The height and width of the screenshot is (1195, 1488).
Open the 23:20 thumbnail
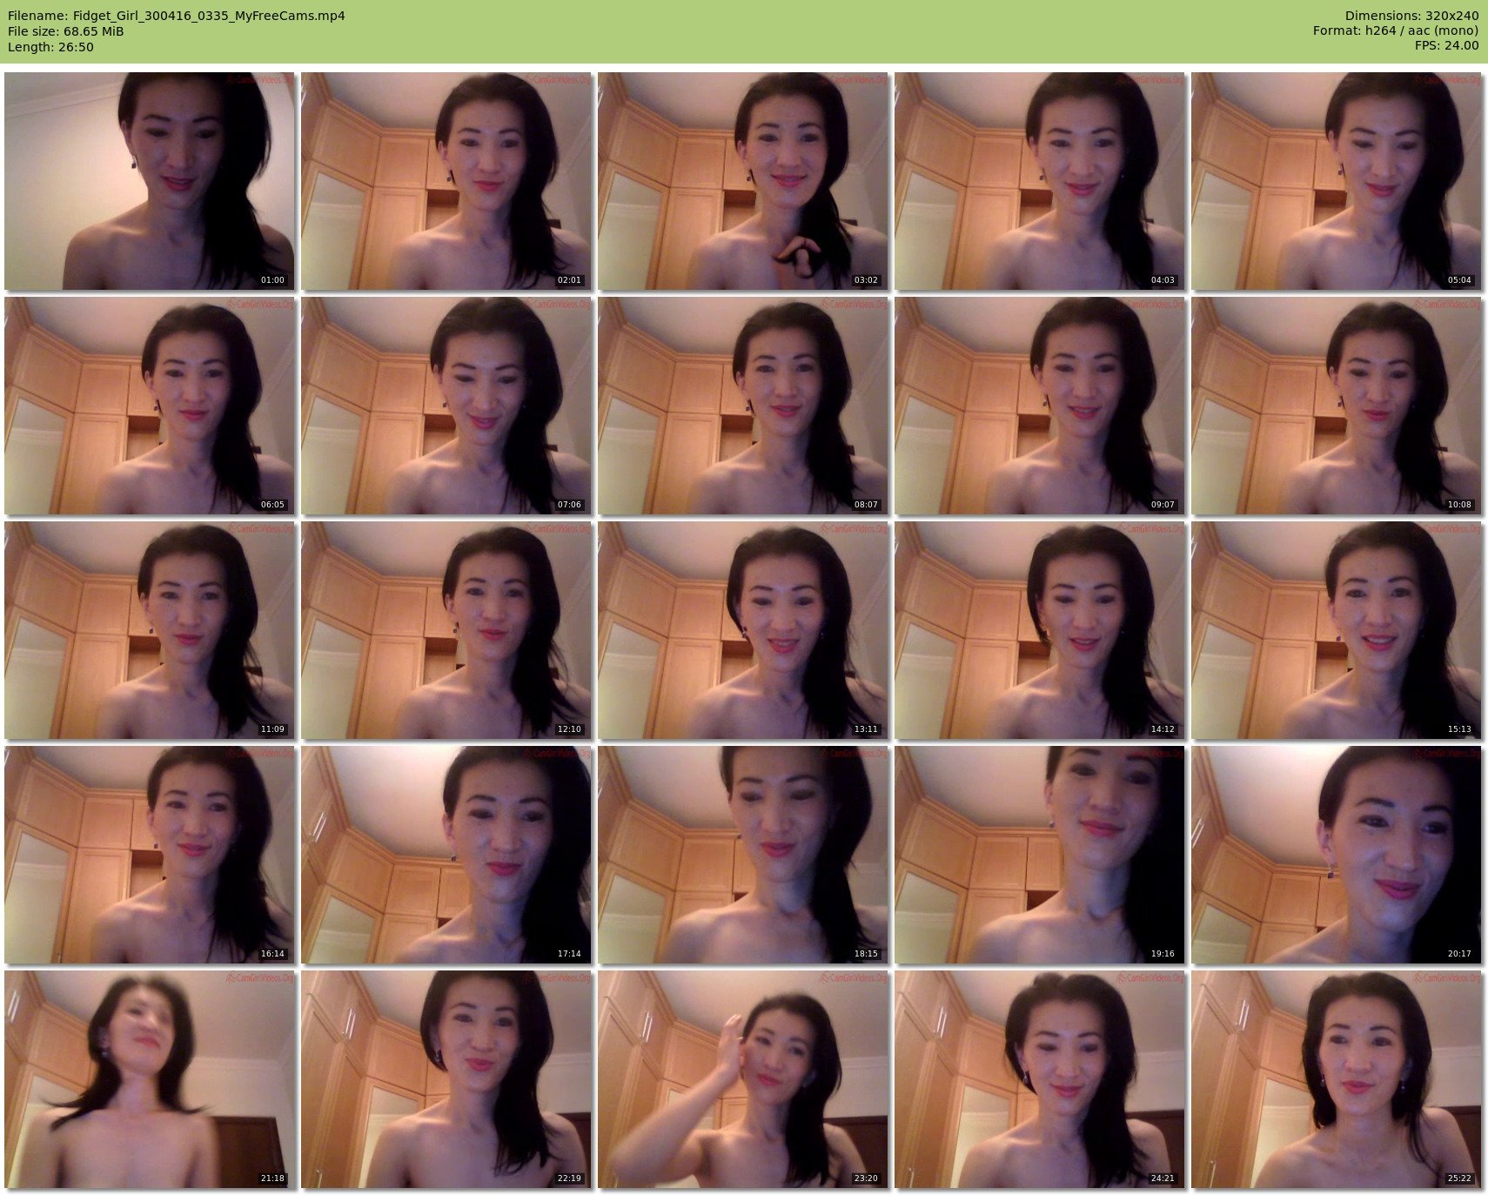coord(742,1079)
